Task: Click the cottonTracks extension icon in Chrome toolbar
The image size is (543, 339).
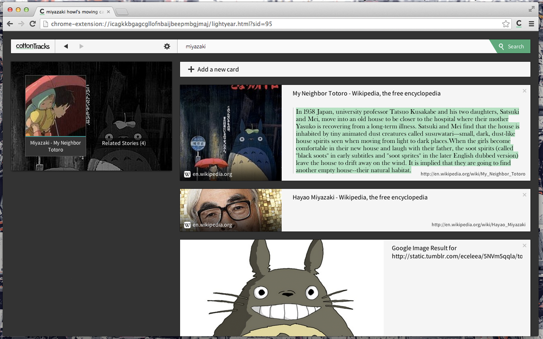Action: coord(519,24)
